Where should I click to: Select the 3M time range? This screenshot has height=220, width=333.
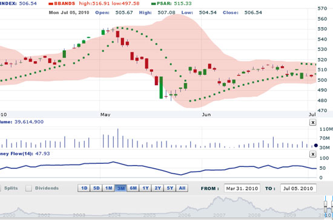click(x=121, y=188)
